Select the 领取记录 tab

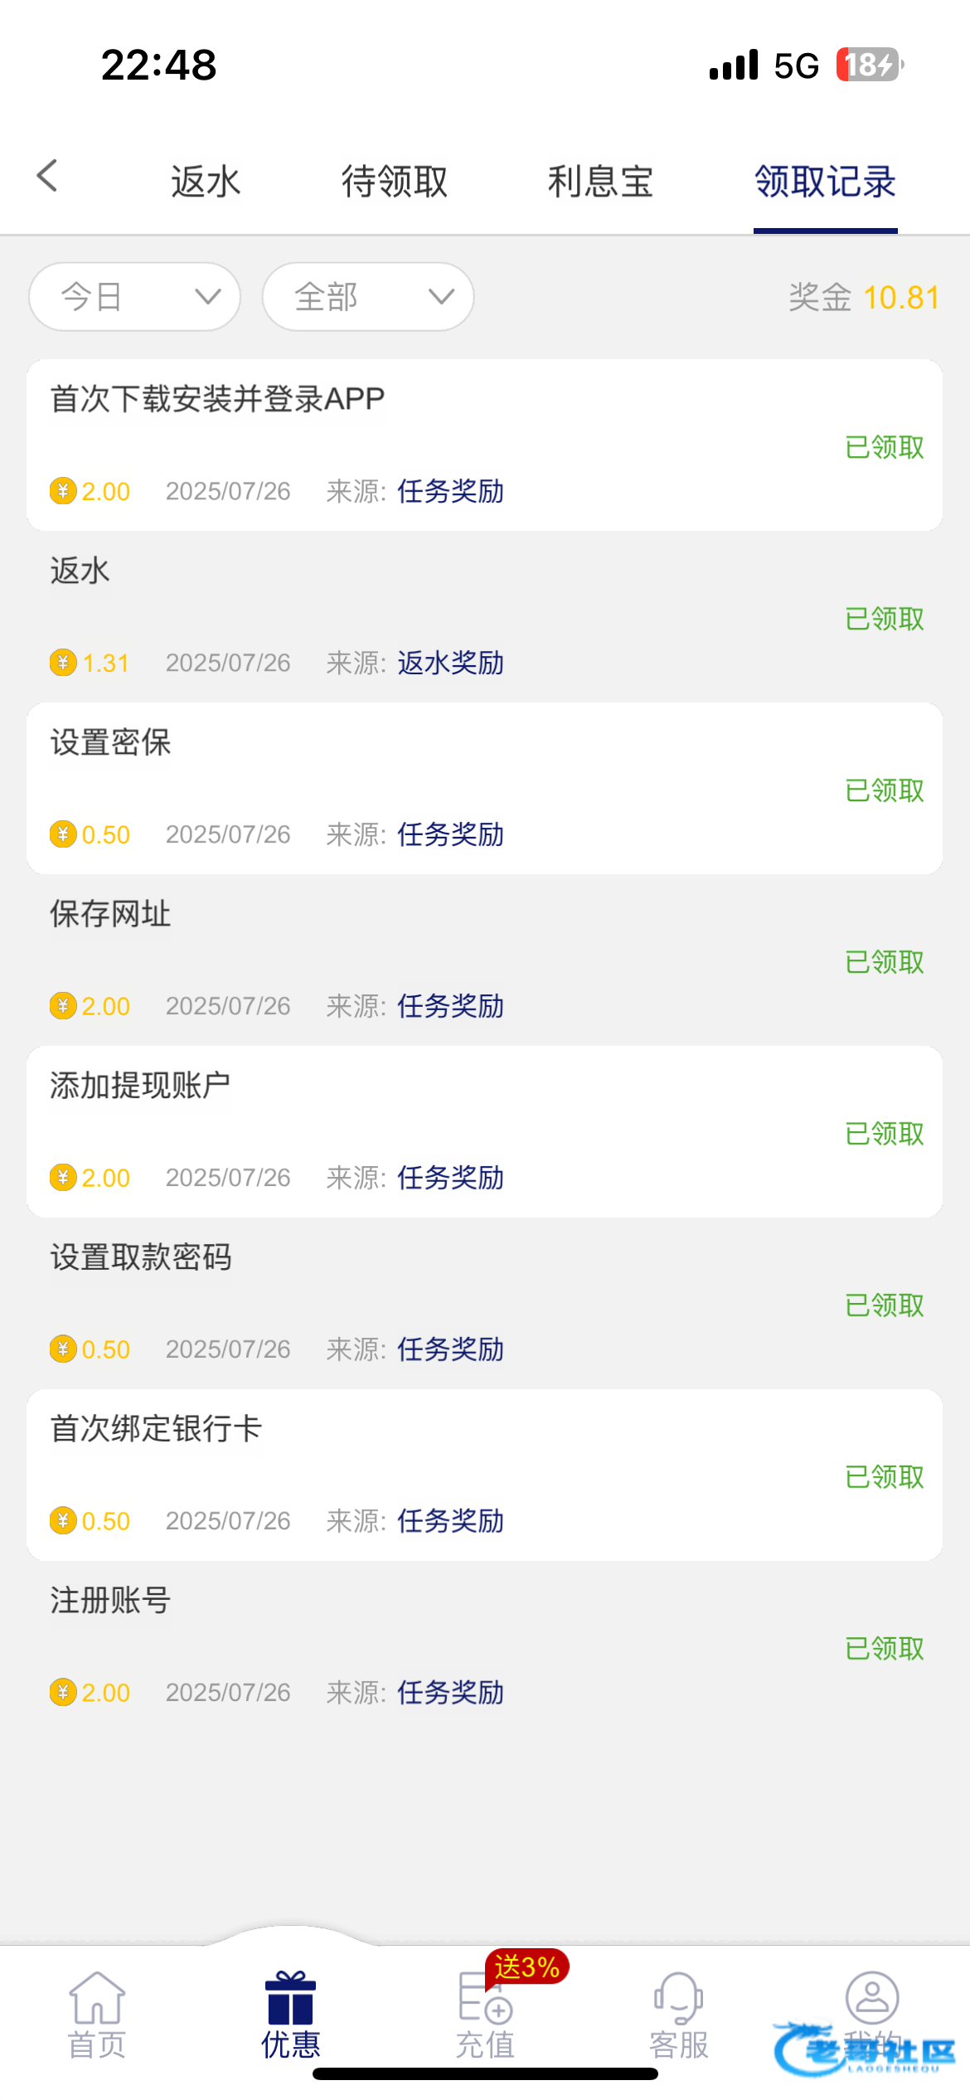coord(825,182)
